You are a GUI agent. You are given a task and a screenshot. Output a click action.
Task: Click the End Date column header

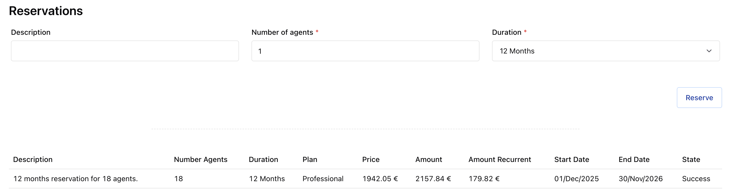[634, 159]
